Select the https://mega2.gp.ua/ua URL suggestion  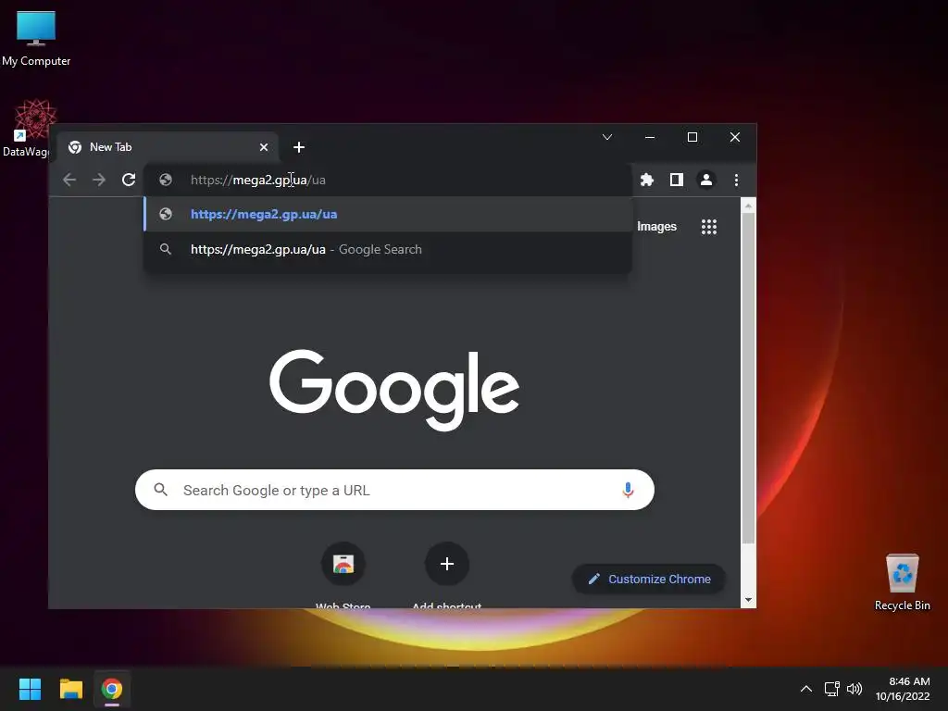click(x=388, y=214)
